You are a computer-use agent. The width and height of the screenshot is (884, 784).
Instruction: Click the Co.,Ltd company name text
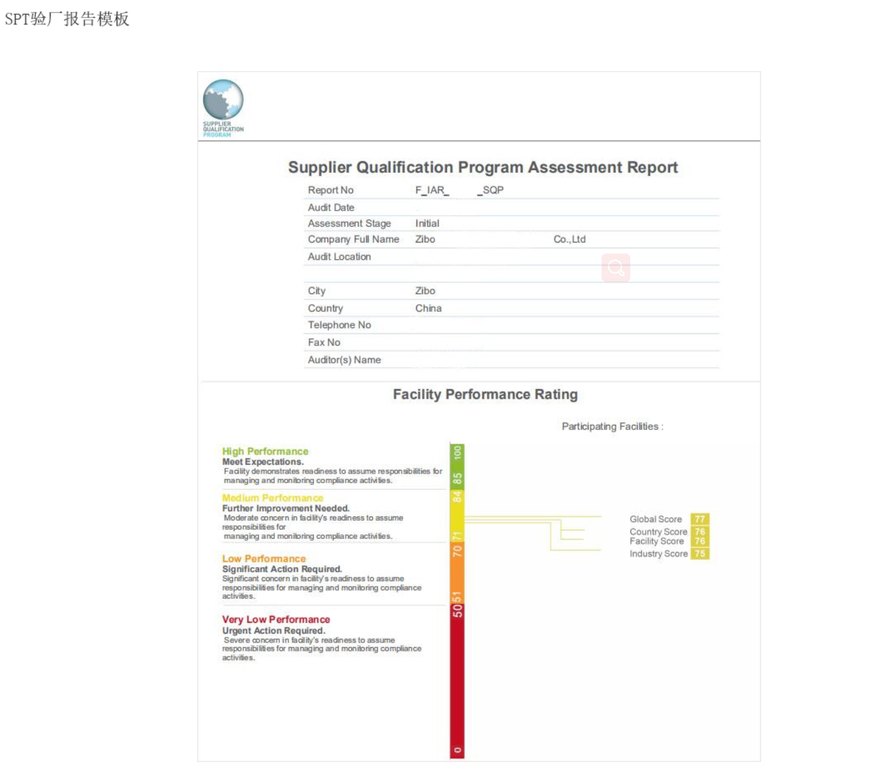click(569, 239)
